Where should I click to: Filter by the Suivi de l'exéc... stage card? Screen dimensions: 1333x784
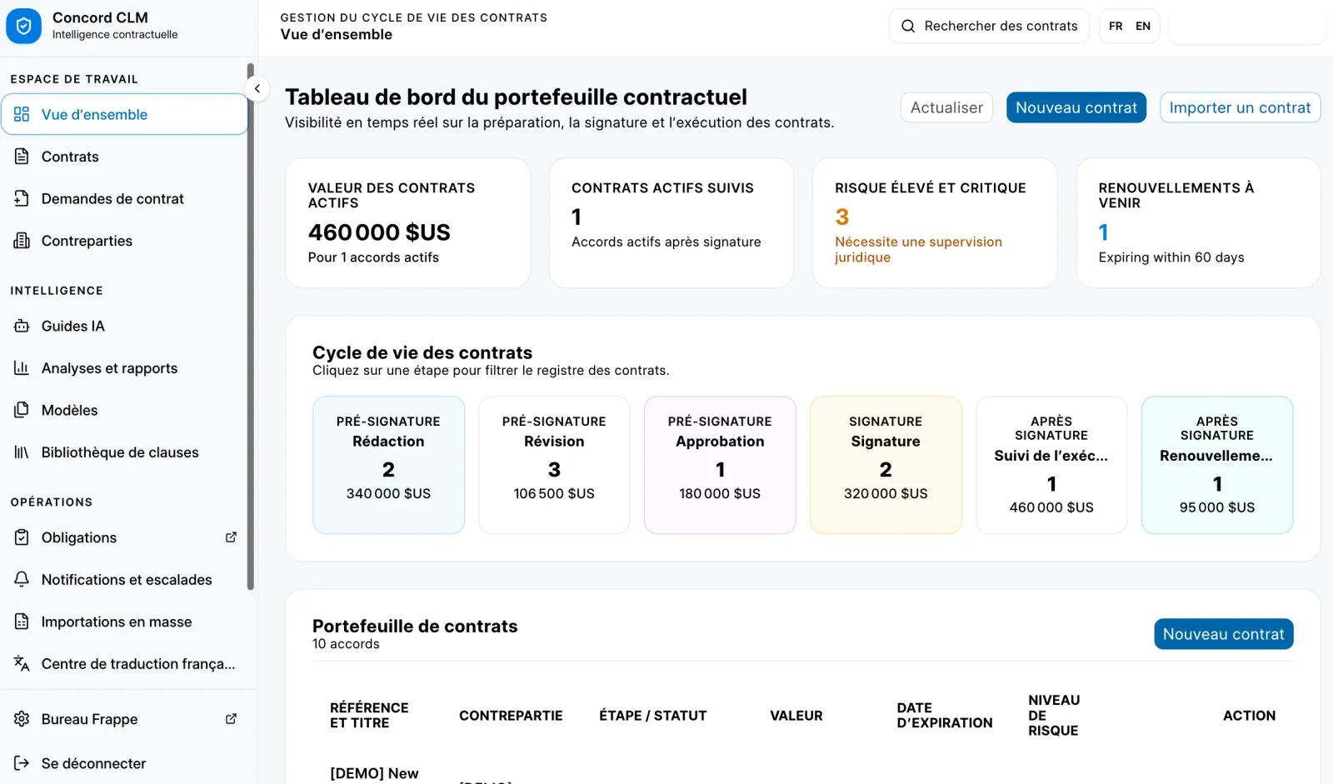(x=1051, y=465)
